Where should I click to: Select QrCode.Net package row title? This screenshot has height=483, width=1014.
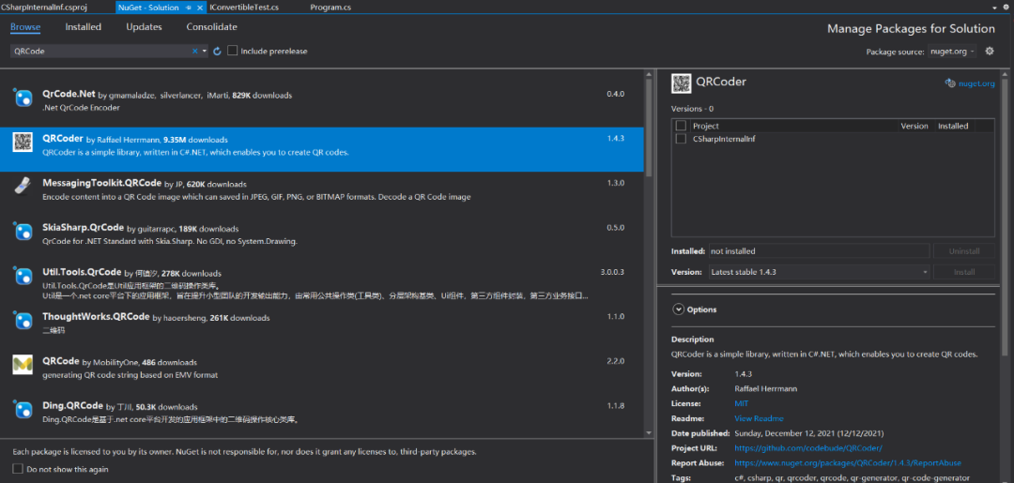tap(69, 95)
